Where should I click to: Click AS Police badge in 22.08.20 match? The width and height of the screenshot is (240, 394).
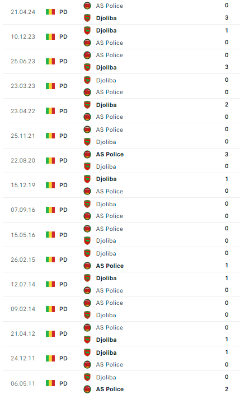coord(87,154)
